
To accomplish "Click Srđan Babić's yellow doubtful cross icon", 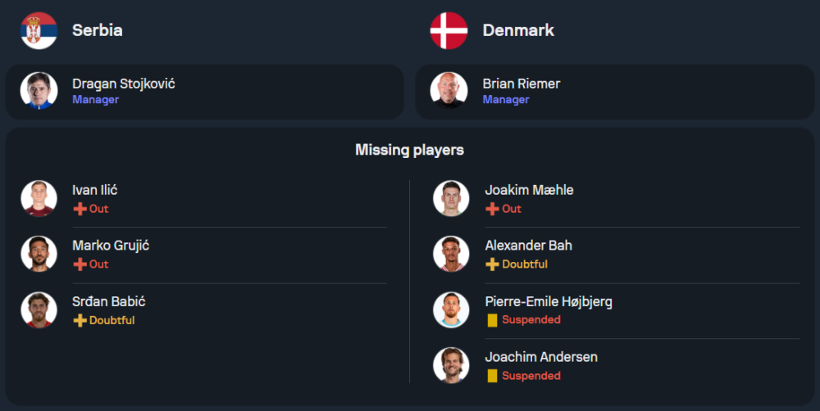I will [x=80, y=320].
